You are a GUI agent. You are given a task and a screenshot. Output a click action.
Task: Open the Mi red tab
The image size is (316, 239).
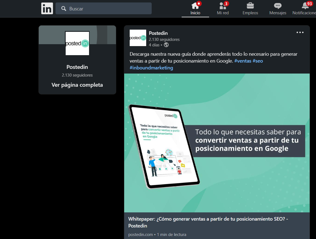[223, 9]
